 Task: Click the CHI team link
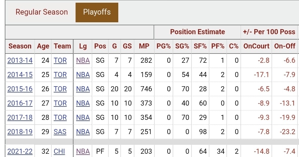pyautogui.click(x=59, y=151)
